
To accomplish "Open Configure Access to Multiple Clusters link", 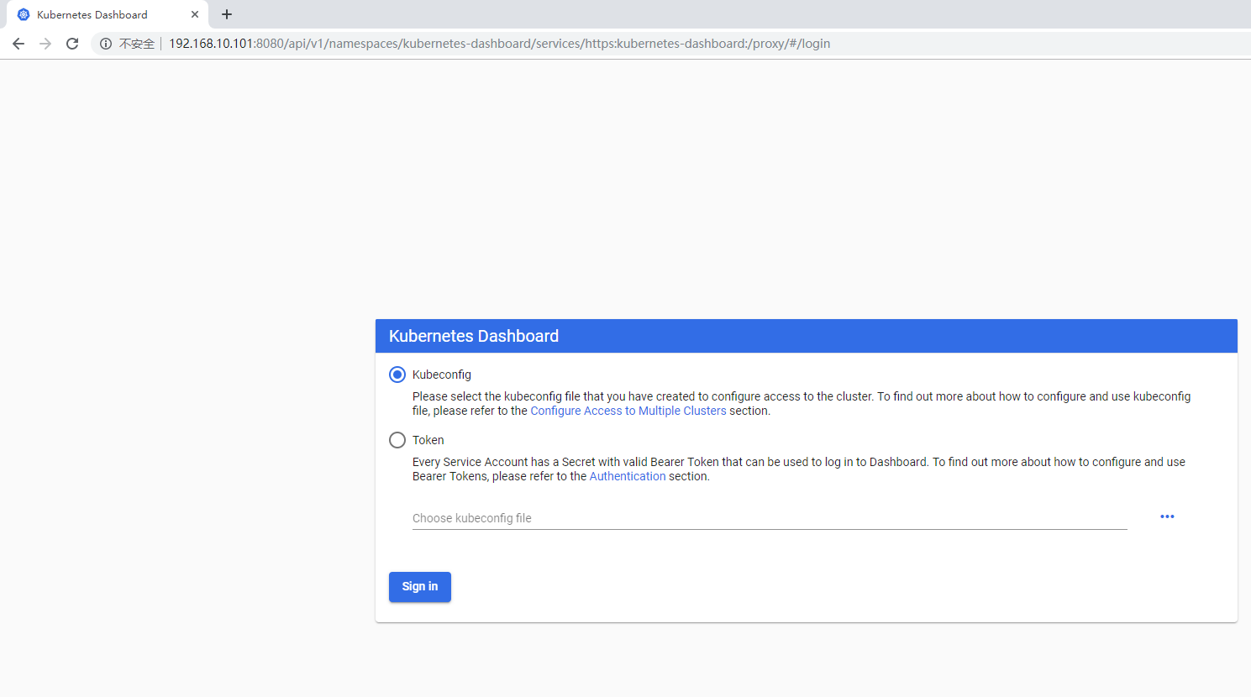I will point(628,411).
